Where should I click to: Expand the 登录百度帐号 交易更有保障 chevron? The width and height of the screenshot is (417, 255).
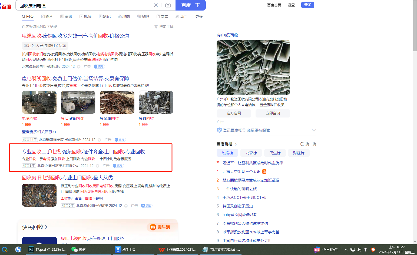point(314,130)
